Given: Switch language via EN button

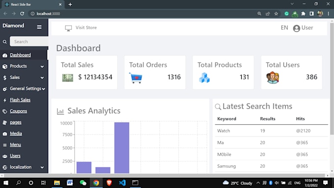Looking at the screenshot, I should (284, 27).
